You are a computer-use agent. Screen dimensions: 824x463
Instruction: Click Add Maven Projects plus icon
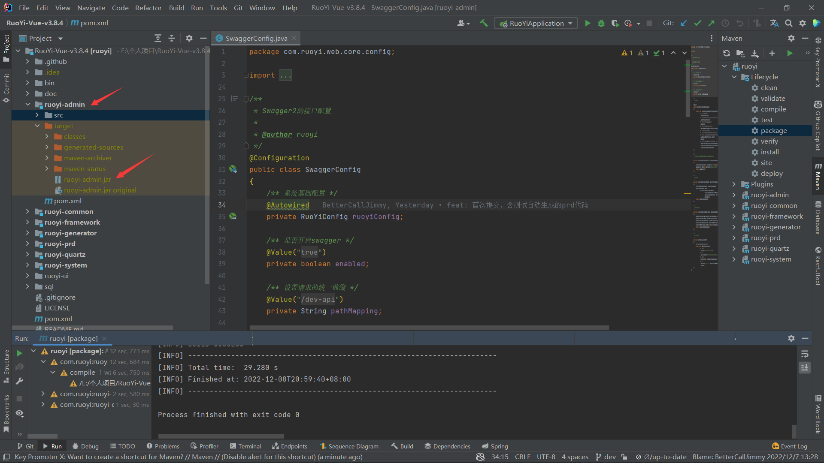click(x=772, y=53)
